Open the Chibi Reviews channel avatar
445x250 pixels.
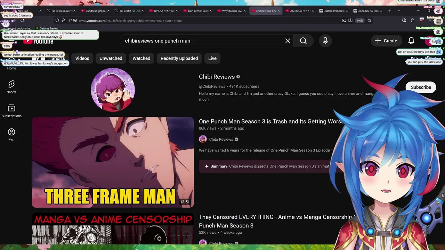[113, 90]
